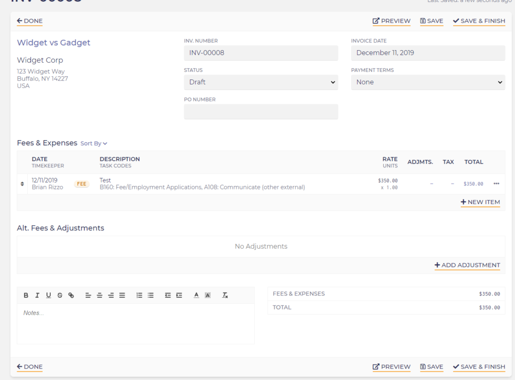515x380 pixels.
Task: Insert a link in notes editor
Action: pyautogui.click(x=71, y=296)
